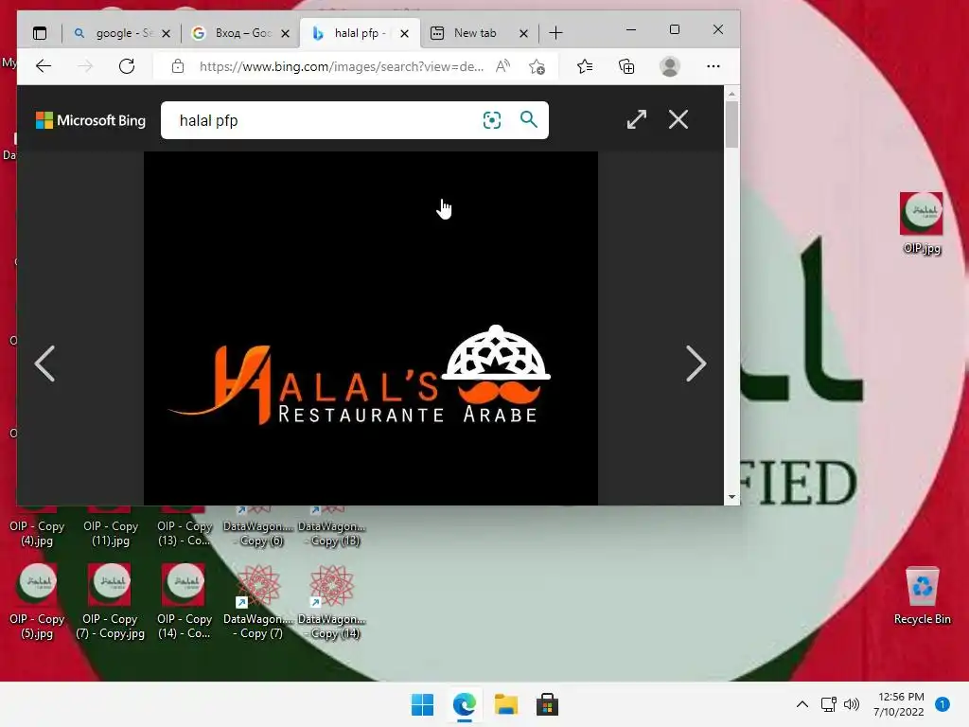
Task: Show the previous image with left chevron
Action: [x=45, y=363]
